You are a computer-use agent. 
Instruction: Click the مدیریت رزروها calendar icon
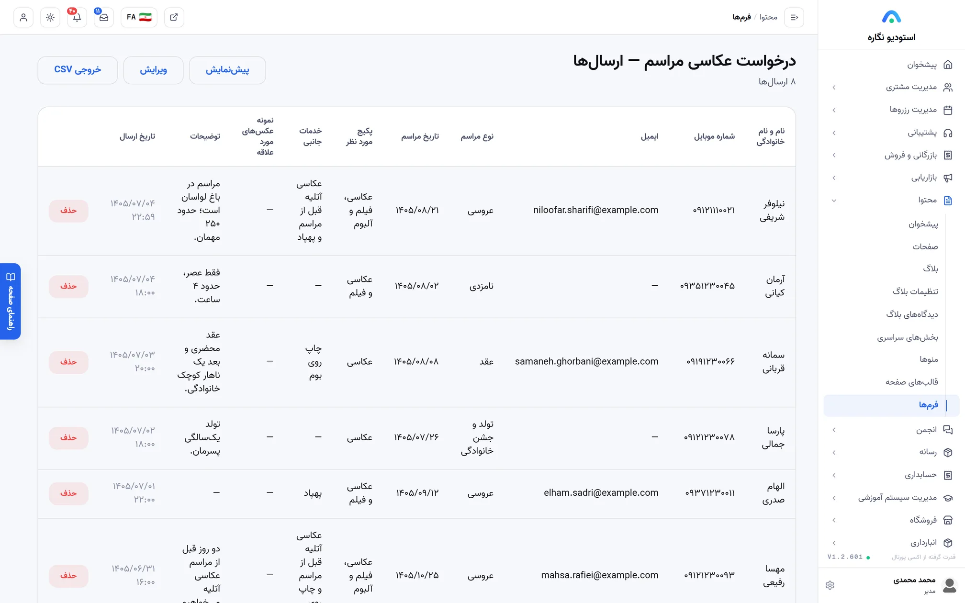click(948, 110)
